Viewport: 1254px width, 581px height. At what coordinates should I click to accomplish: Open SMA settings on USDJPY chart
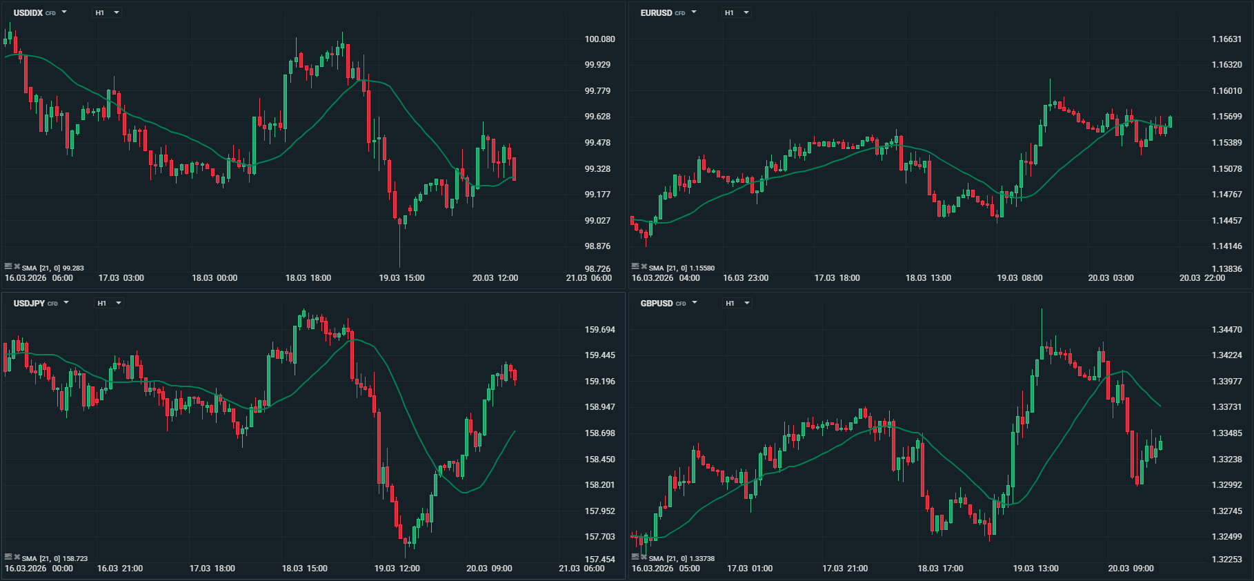(x=8, y=557)
